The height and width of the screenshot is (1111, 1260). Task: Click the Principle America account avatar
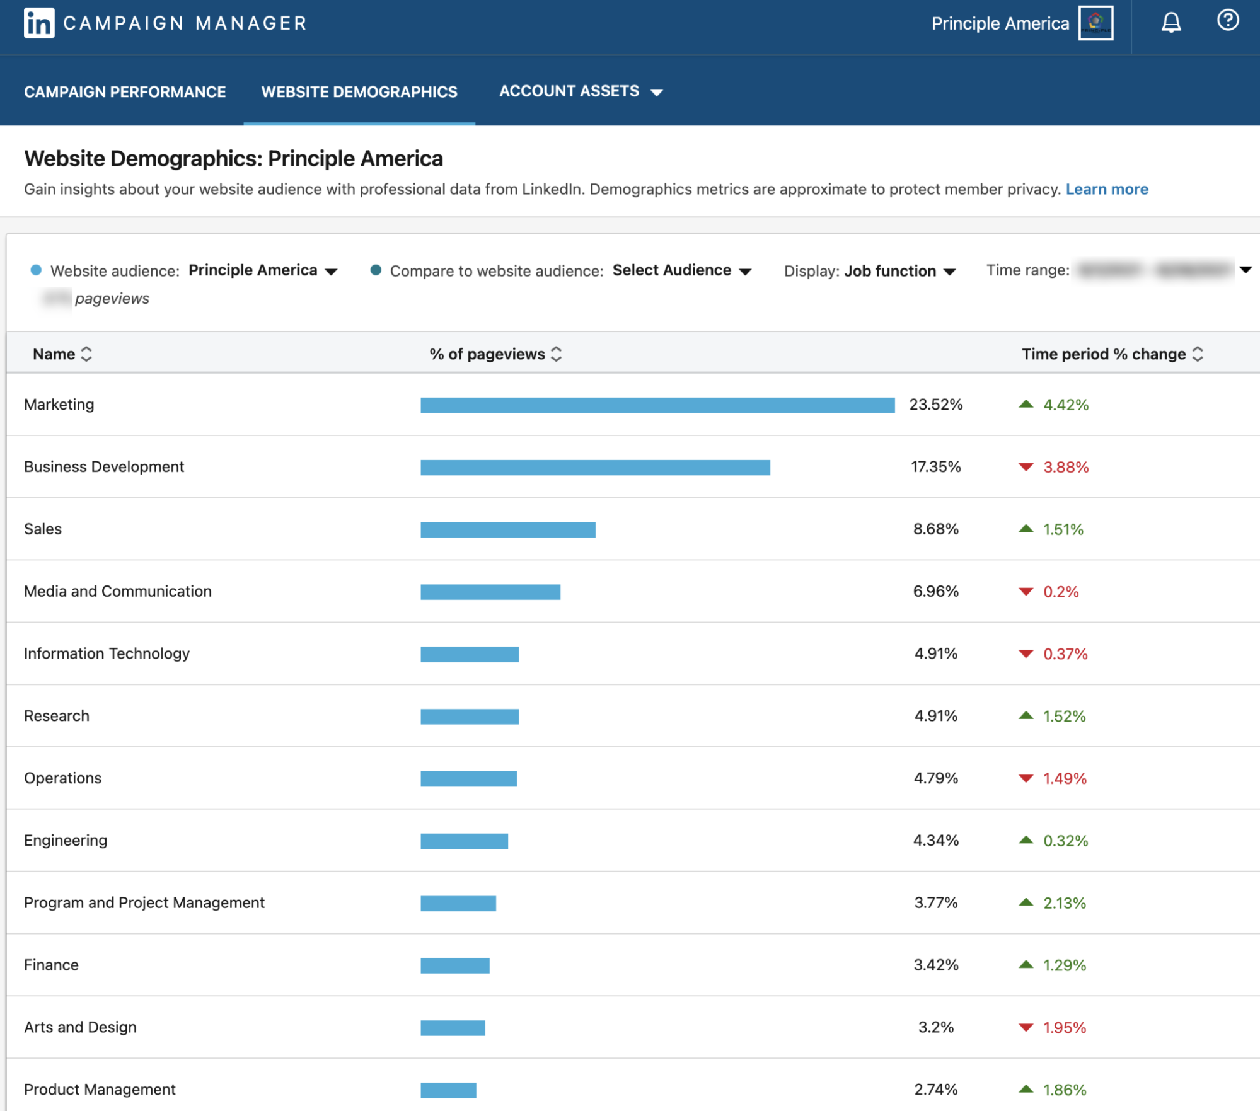pos(1095,23)
